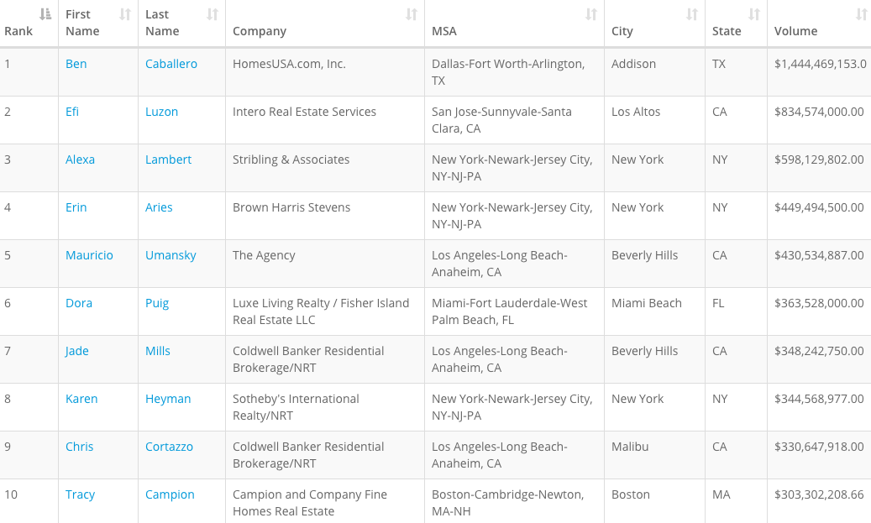
Task: Click the Tracy first name link
Action: tap(81, 494)
